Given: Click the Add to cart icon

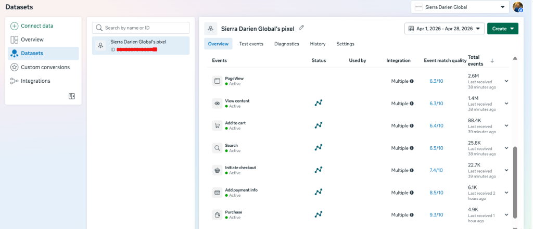Looking at the screenshot, I should (217, 125).
